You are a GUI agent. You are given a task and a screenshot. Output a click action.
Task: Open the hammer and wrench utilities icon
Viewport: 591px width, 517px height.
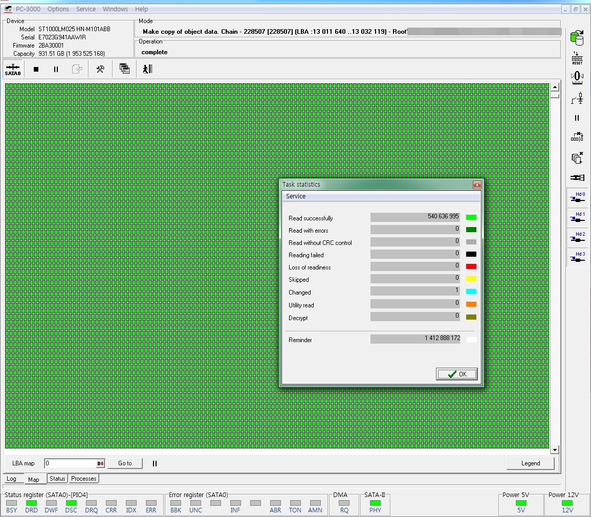click(100, 69)
